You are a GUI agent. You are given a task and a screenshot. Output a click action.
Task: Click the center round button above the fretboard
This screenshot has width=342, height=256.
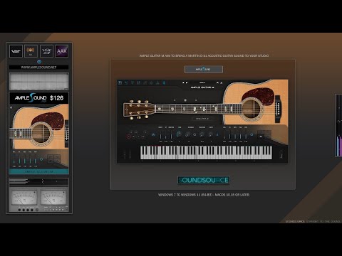click(x=185, y=100)
